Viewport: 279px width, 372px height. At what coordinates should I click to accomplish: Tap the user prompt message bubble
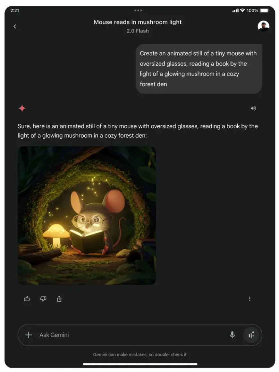point(199,69)
